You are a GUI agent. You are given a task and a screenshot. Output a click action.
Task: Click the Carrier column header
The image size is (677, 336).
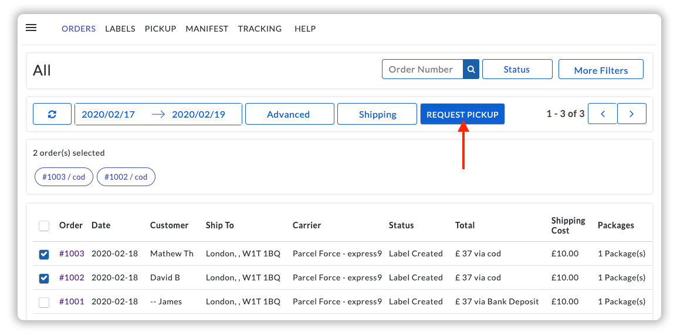coord(307,225)
